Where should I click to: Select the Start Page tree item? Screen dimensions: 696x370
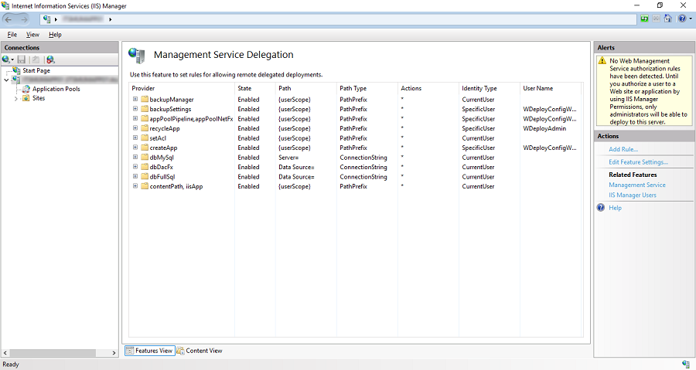pos(36,70)
